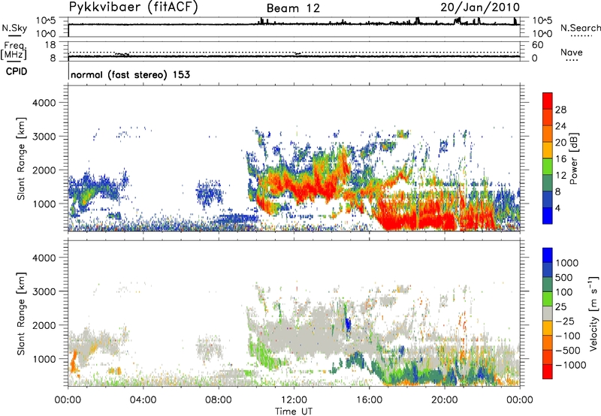Click the blue high-velocity patch near 15:00
The image size is (601, 416).
click(x=348, y=324)
